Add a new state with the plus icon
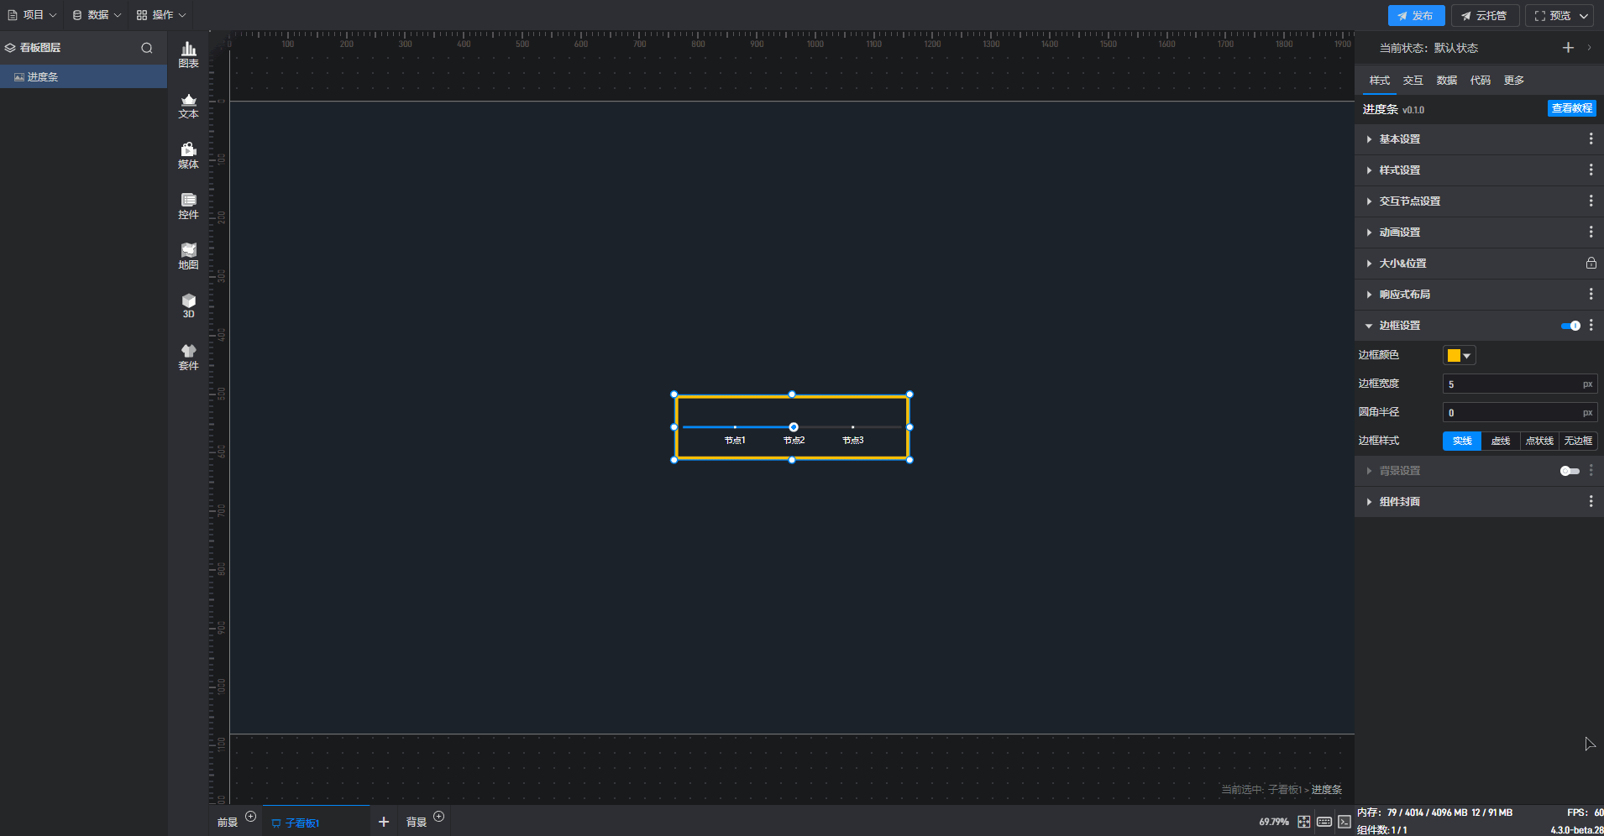Image resolution: width=1604 pixels, height=836 pixels. pyautogui.click(x=1568, y=48)
